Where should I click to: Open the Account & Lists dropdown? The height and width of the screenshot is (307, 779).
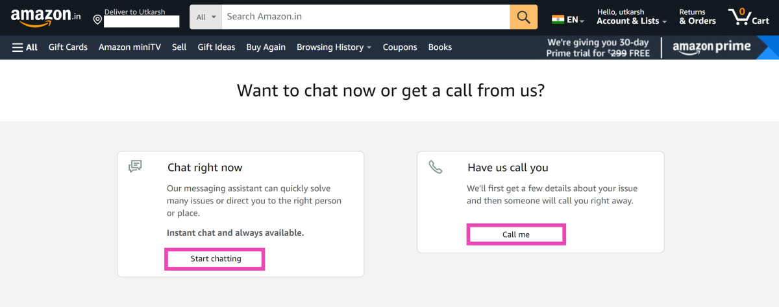(x=632, y=21)
